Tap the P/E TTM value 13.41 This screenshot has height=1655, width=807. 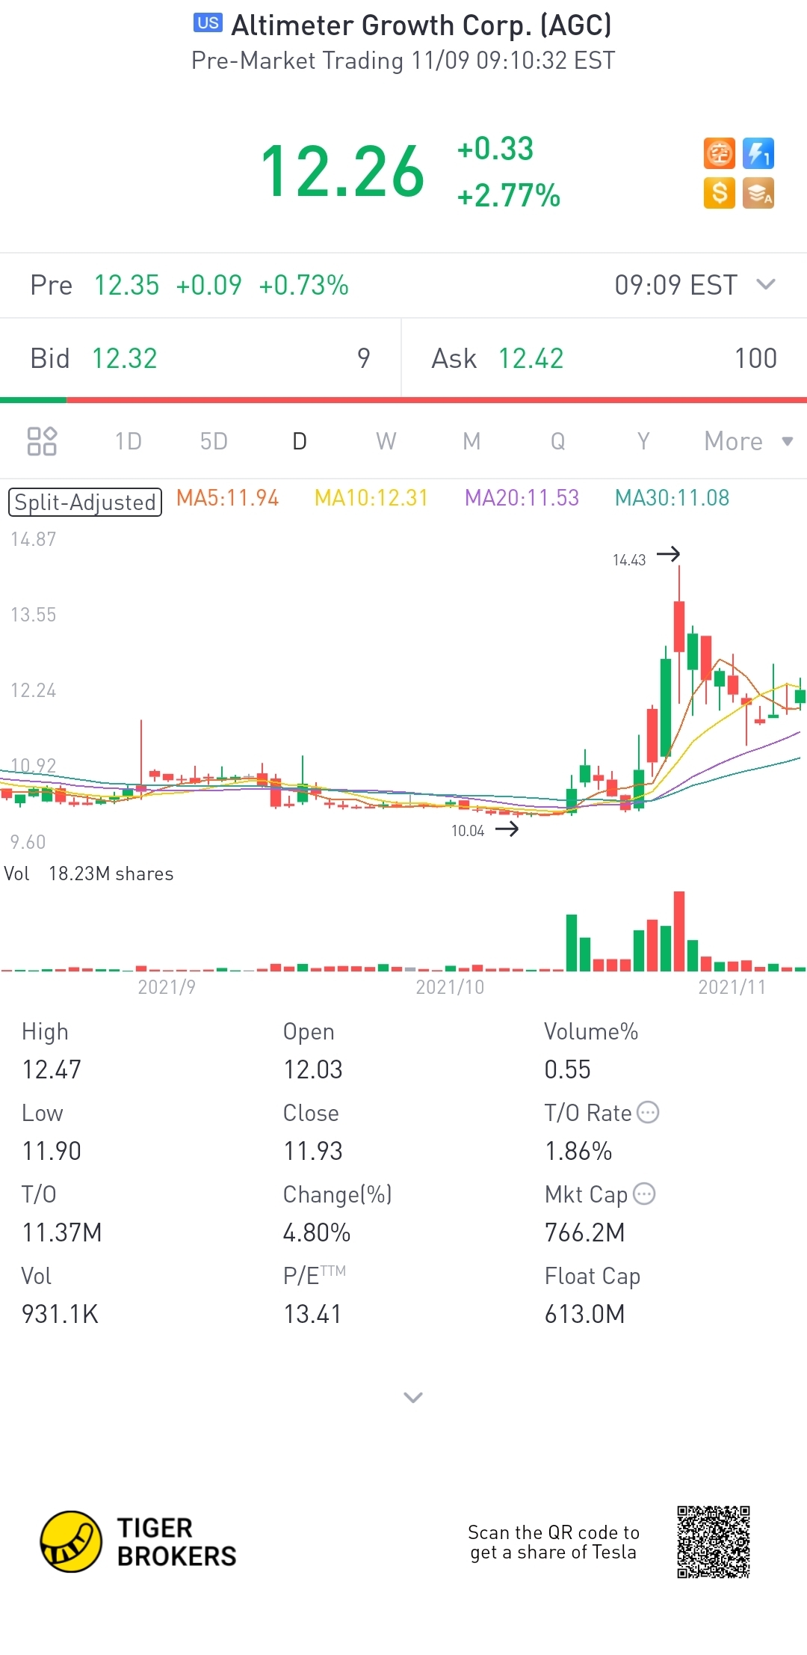(x=312, y=1314)
